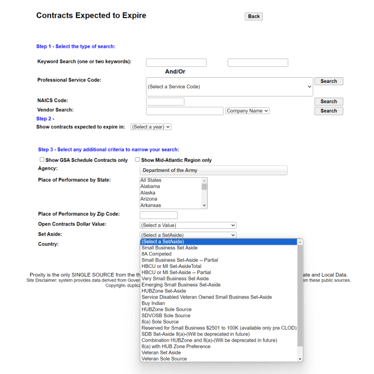
Task: Choose SDB Set-Aside 8(a) deprecated option
Action: (218, 334)
